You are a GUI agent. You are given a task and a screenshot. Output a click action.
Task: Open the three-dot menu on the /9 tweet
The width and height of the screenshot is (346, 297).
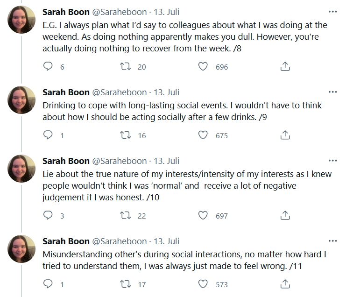pos(332,92)
